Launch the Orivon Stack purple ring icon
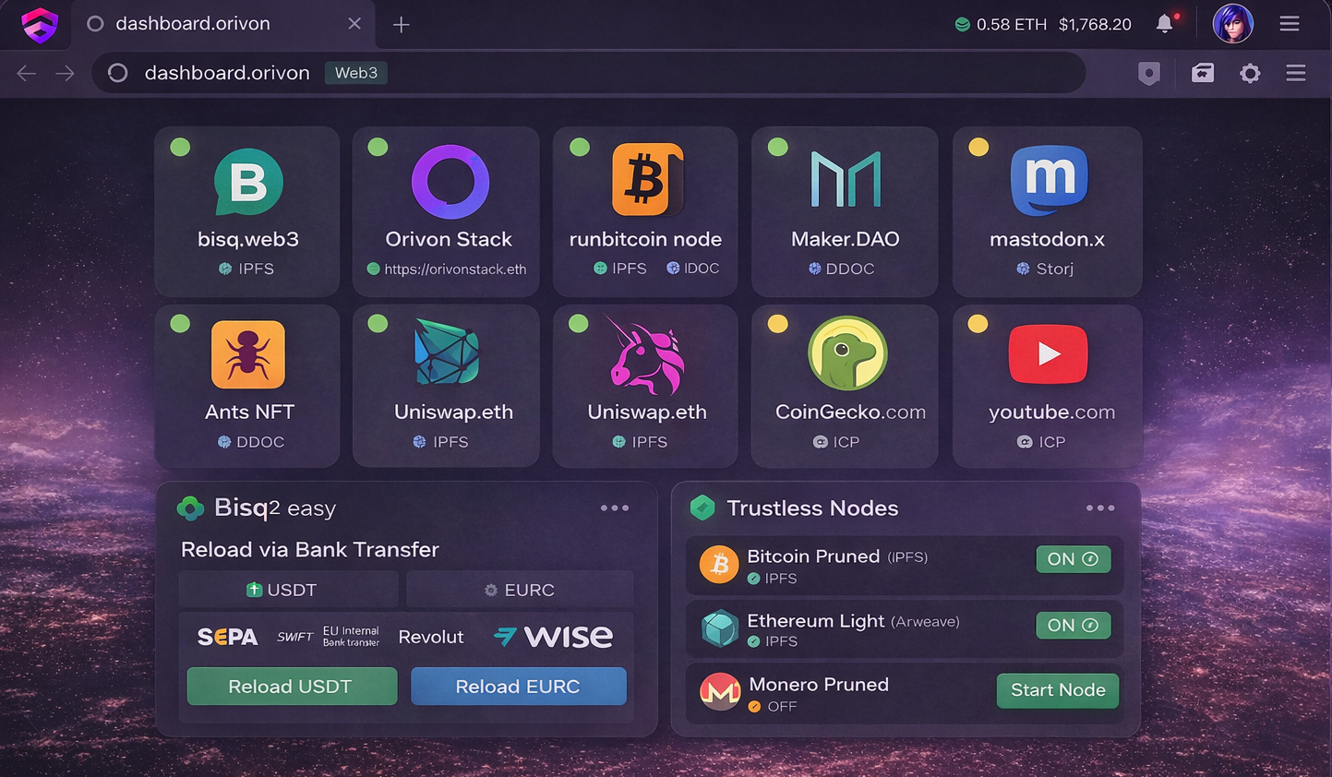The height and width of the screenshot is (777, 1332). [x=450, y=182]
